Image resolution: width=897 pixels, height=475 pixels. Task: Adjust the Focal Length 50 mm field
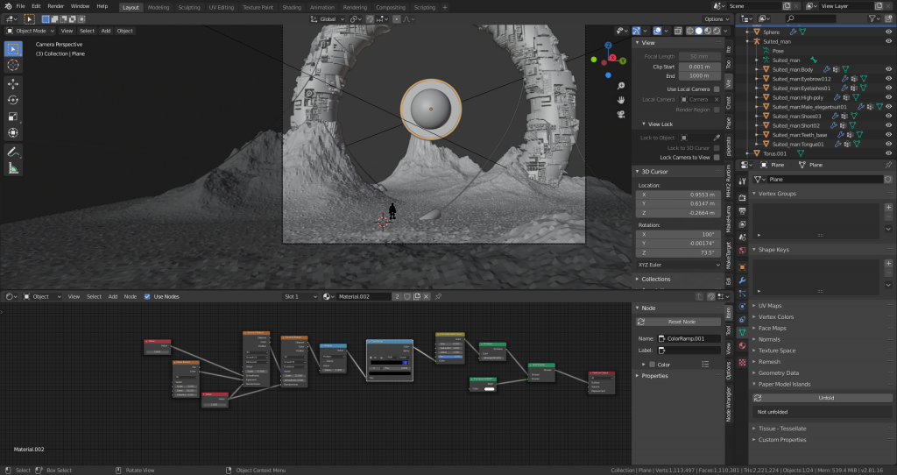[700, 57]
